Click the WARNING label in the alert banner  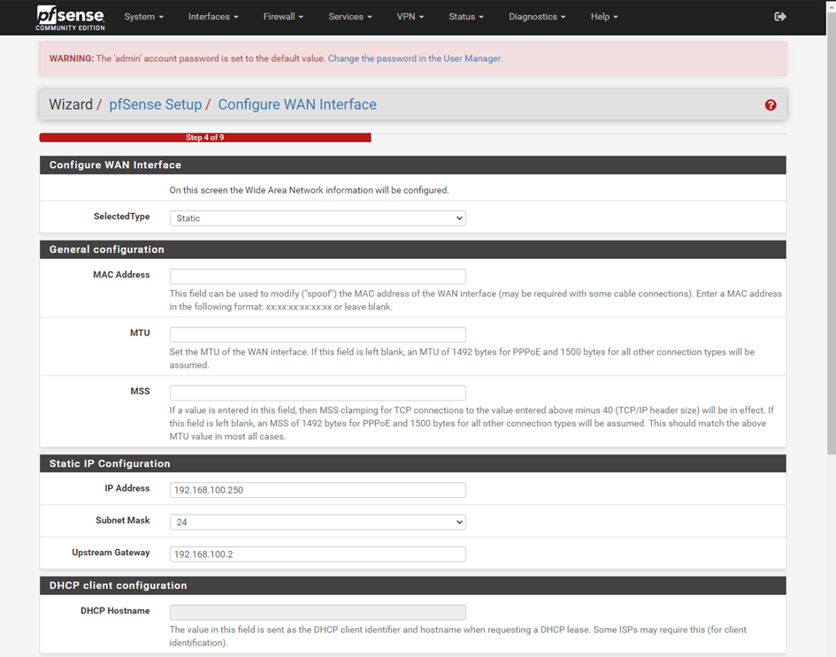click(72, 58)
